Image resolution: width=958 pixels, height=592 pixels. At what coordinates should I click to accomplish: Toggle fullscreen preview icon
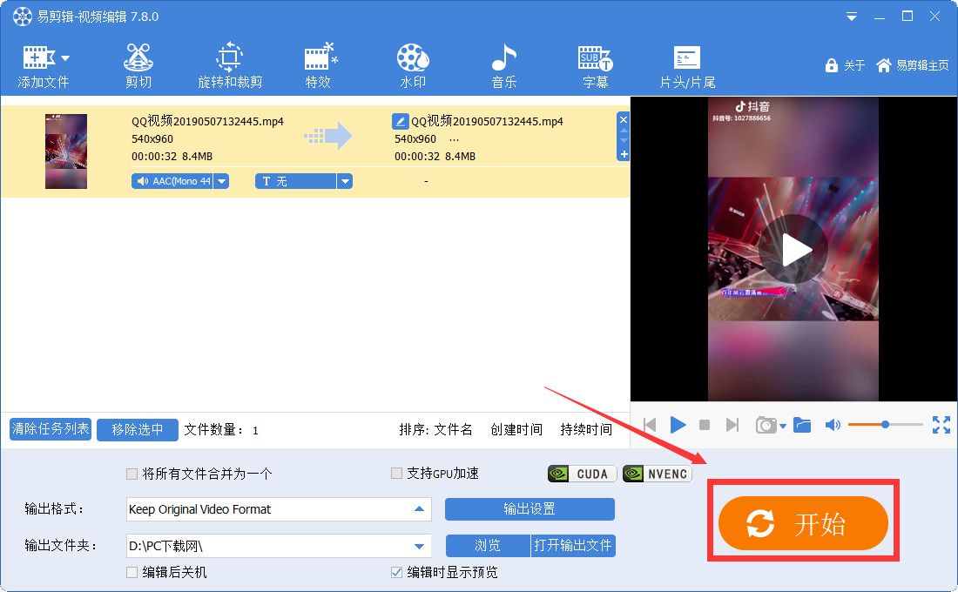(x=941, y=425)
